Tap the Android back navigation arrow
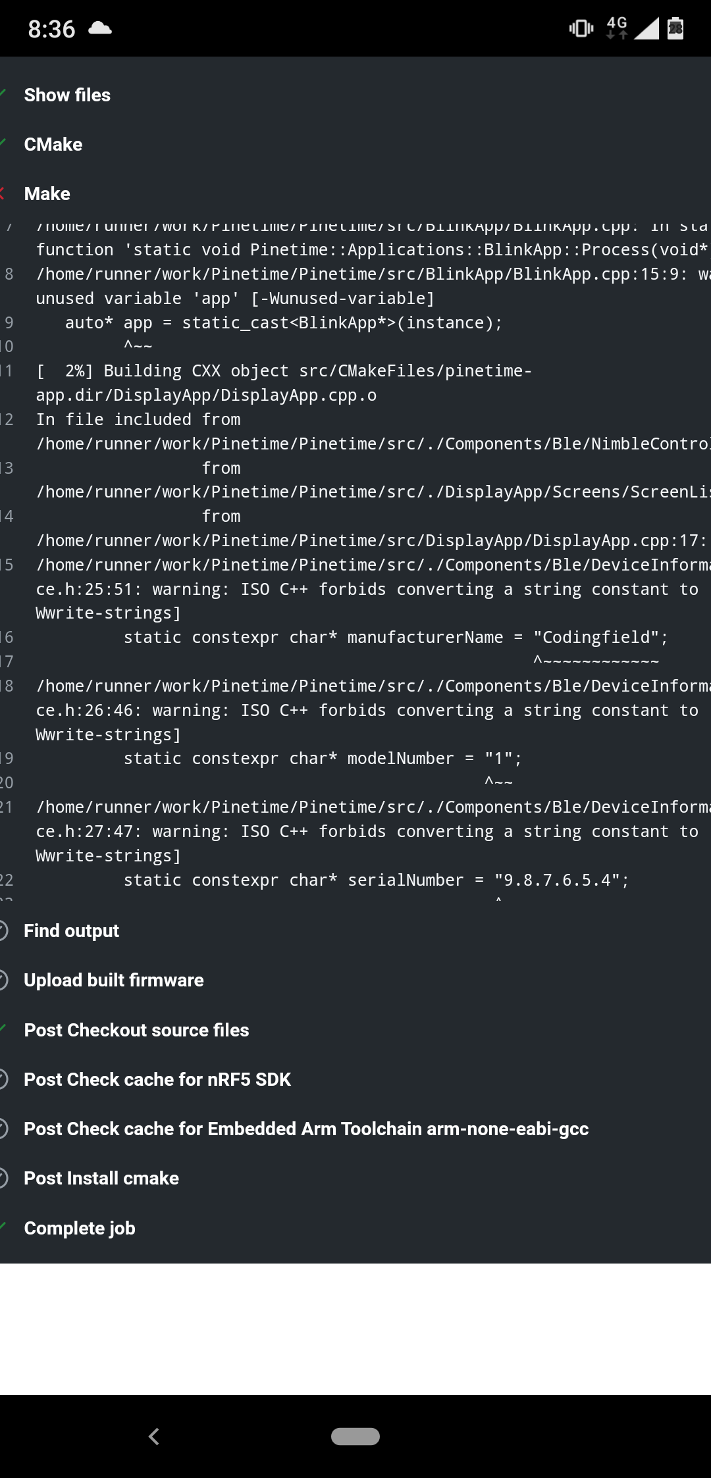The image size is (711, 1478). click(154, 1437)
